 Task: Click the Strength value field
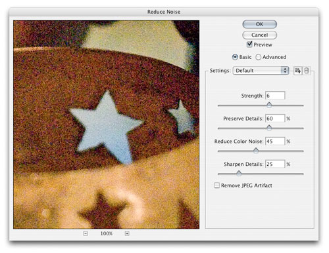click(275, 96)
